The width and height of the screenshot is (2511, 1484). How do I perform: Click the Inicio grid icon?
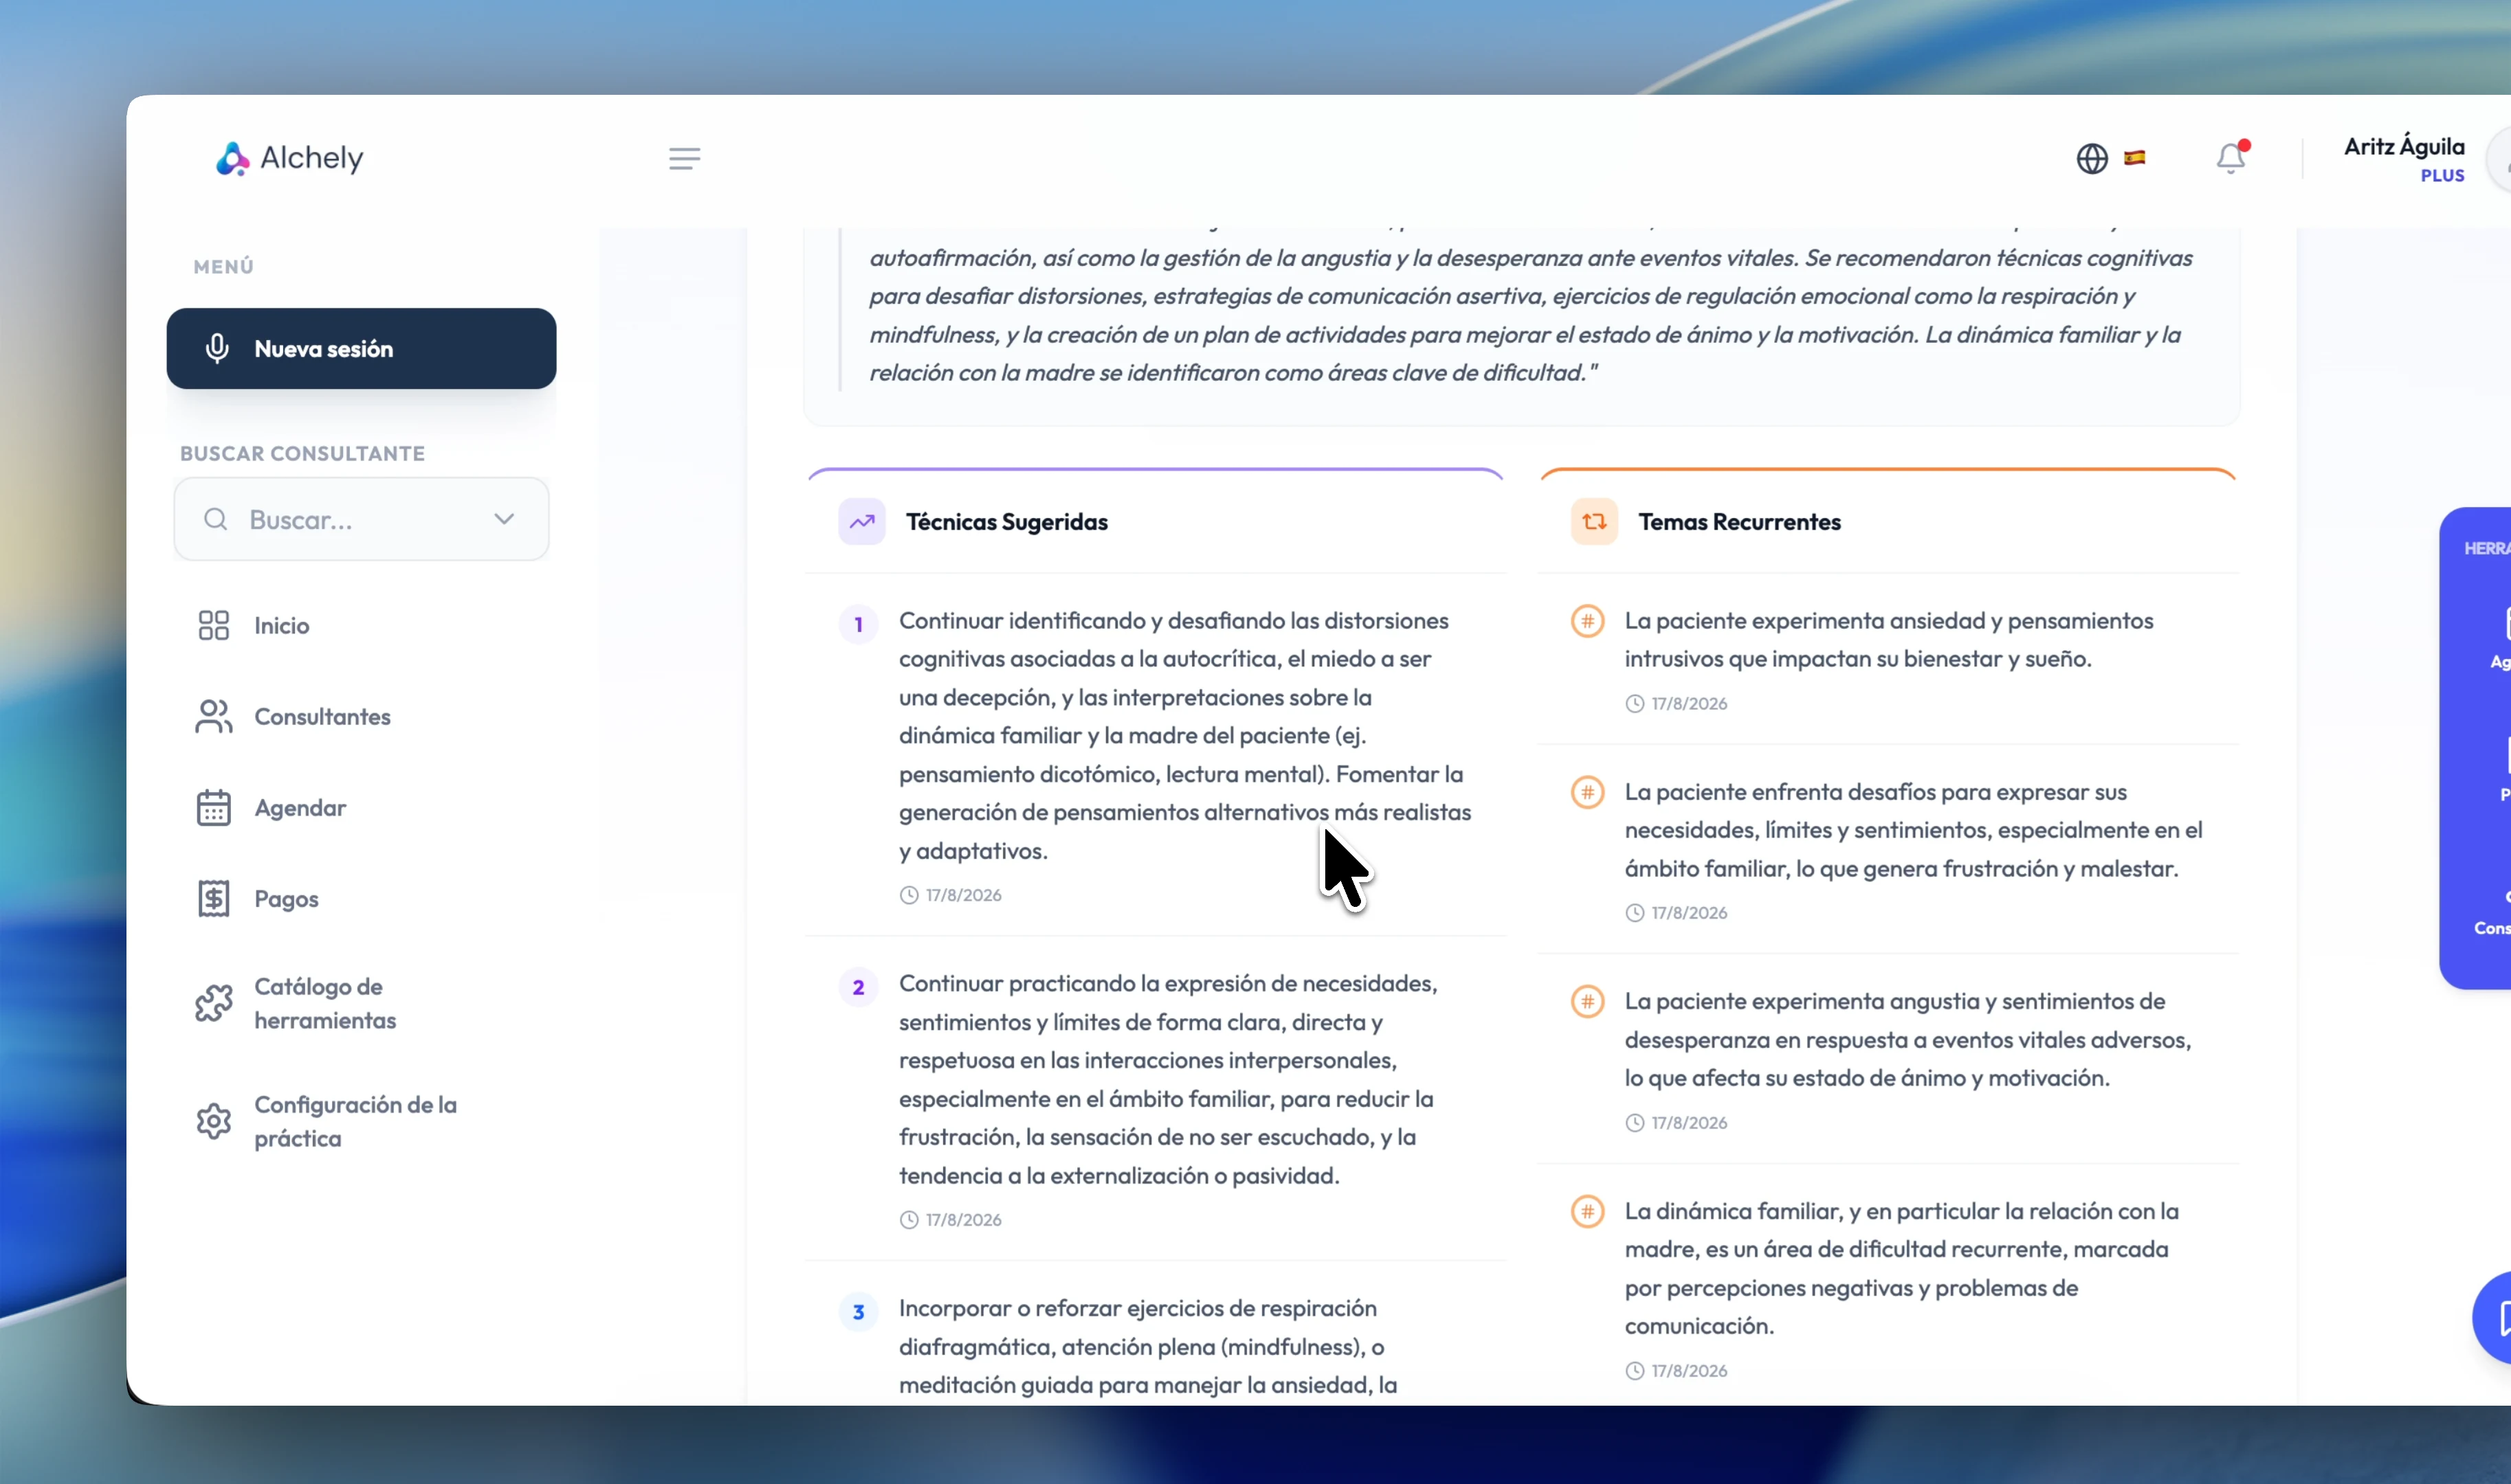213,626
